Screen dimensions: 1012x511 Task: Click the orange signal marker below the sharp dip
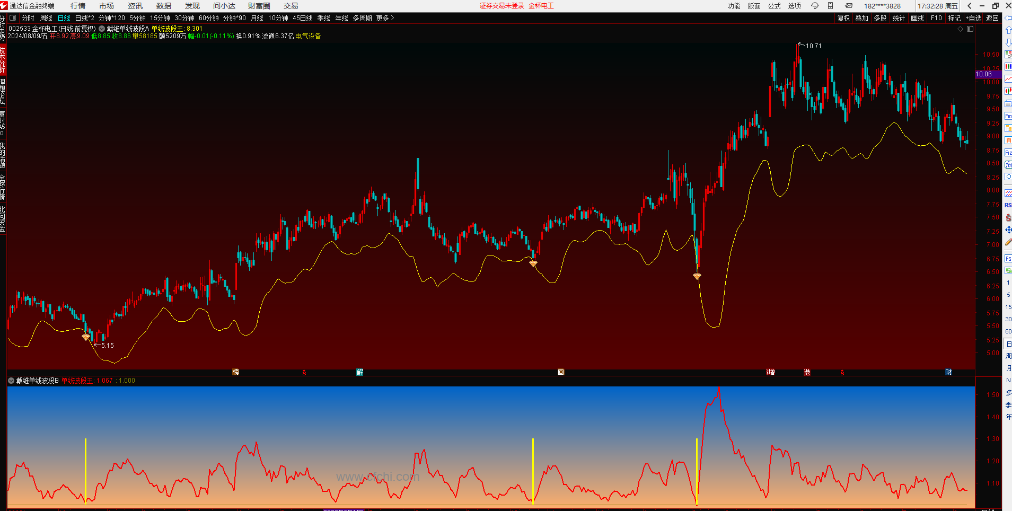[697, 276]
